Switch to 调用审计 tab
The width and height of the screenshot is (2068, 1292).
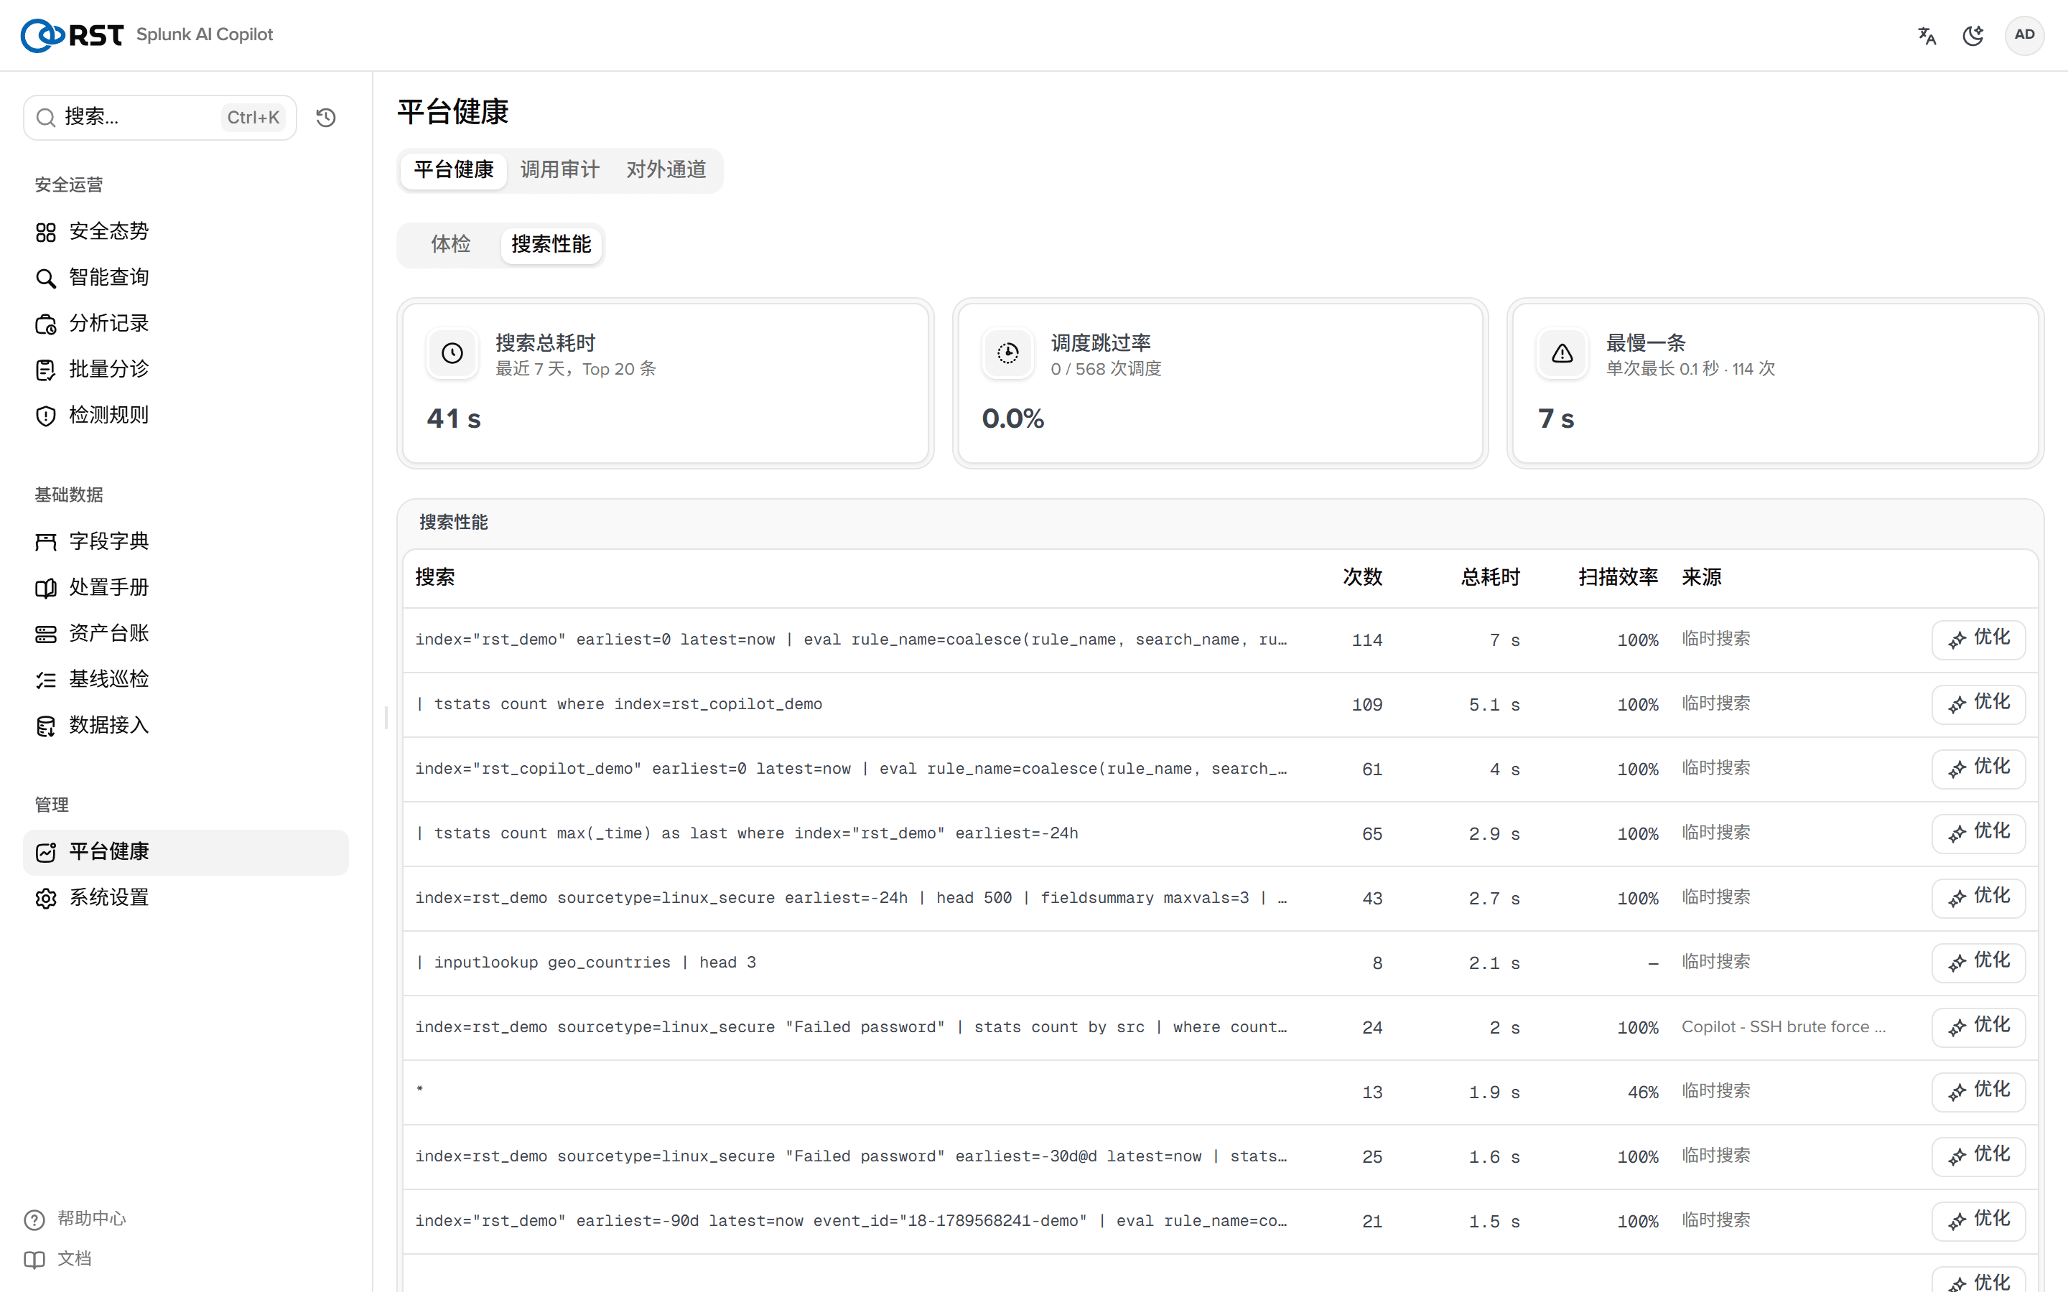pos(560,170)
